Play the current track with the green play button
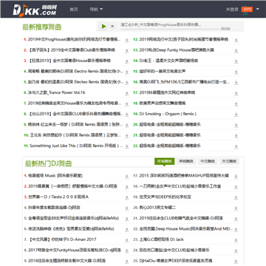The image size is (266, 266). tap(103, 26)
